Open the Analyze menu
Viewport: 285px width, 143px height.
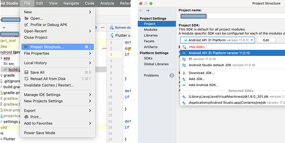(x=107, y=3)
